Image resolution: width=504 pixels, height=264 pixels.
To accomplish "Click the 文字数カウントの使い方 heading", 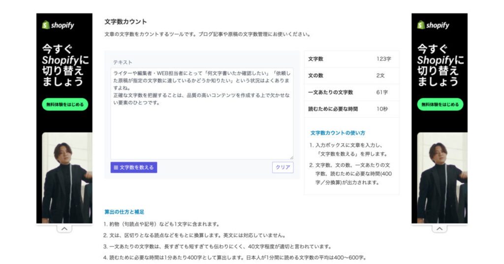I will click(x=338, y=133).
